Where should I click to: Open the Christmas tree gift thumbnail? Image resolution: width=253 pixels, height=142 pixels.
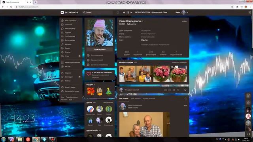(x=109, y=91)
